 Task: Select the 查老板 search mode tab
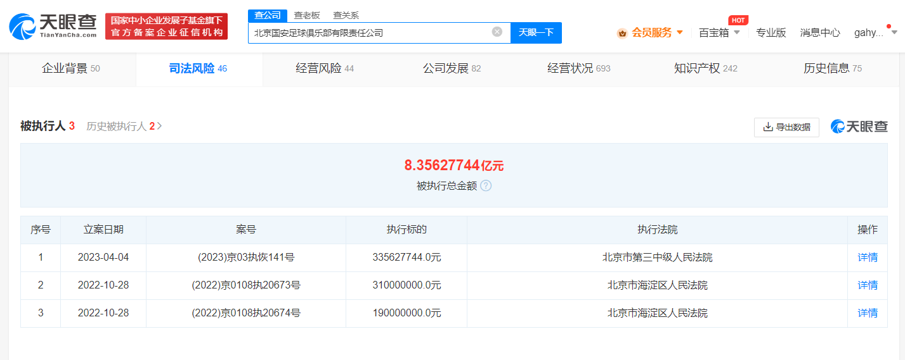pos(306,15)
